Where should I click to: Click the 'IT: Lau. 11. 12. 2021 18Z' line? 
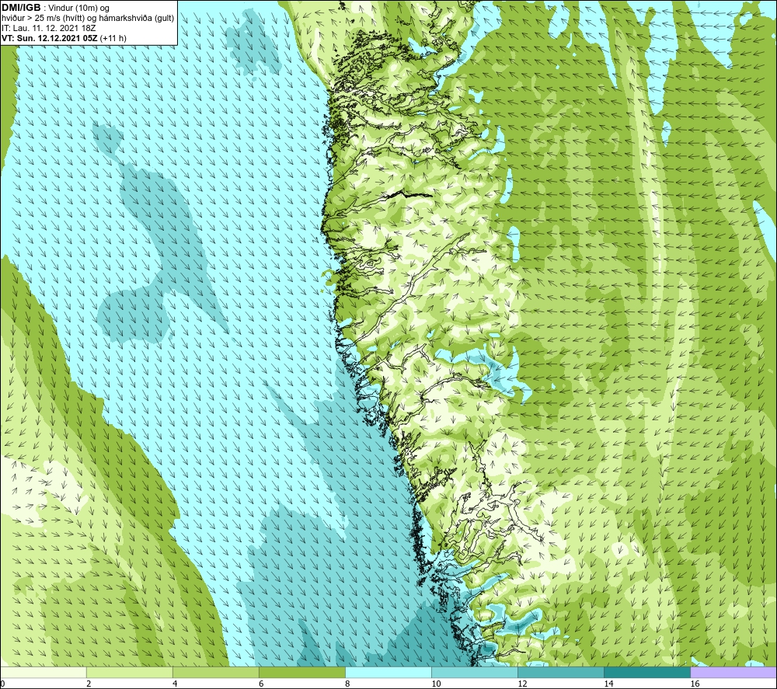click(48, 28)
